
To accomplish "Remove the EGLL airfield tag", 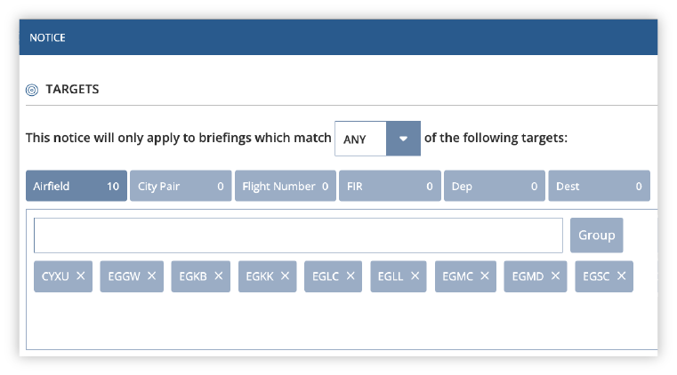I will [x=415, y=275].
